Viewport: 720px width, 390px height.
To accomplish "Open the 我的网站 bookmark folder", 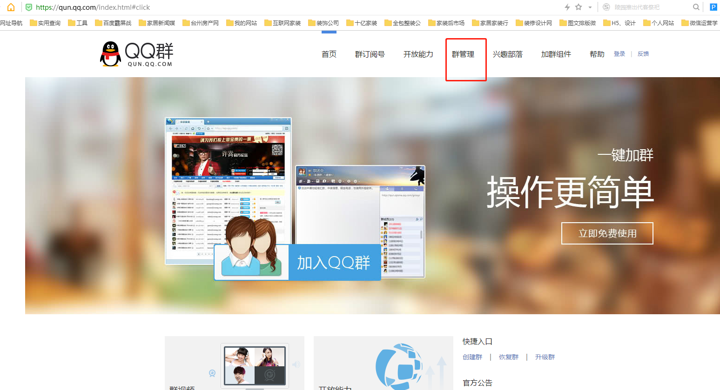I will pos(242,23).
